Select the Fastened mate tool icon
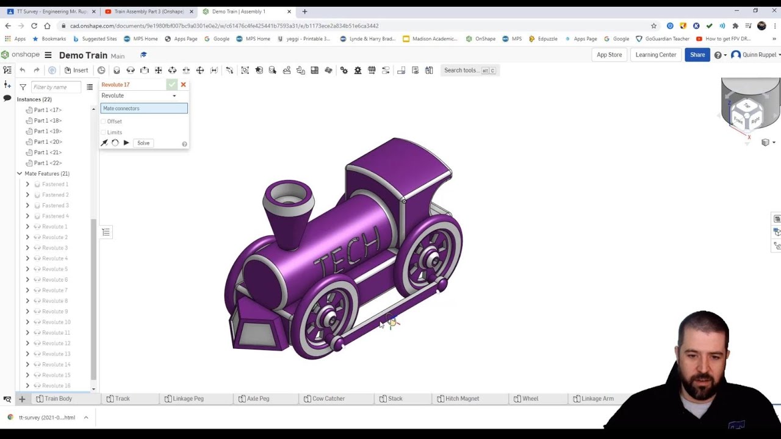This screenshot has height=439, width=781. [x=117, y=70]
